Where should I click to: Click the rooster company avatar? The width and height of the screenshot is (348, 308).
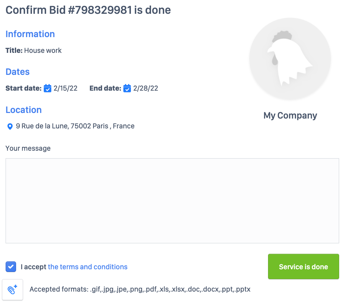[290, 59]
